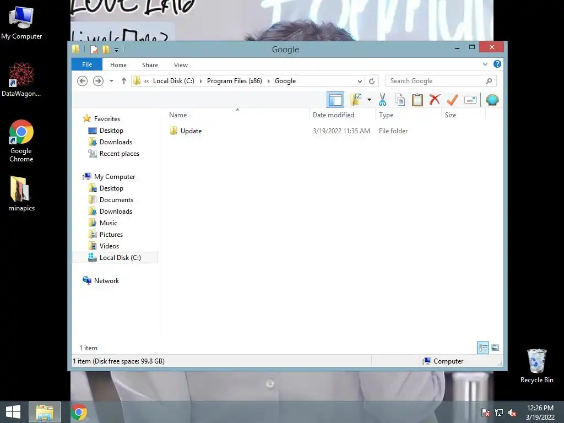This screenshot has height=423, width=564.
Task: Click the folder icon in the title bar
Action: click(x=75, y=49)
